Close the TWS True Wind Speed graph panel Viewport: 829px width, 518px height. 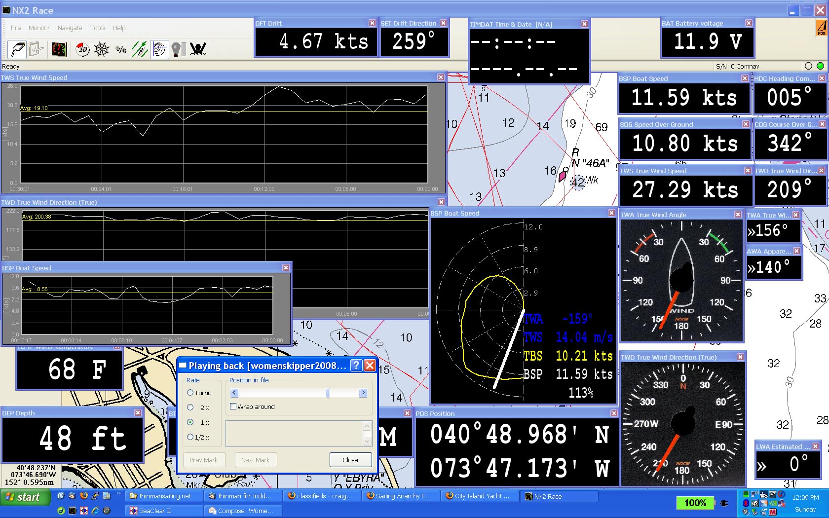click(441, 77)
